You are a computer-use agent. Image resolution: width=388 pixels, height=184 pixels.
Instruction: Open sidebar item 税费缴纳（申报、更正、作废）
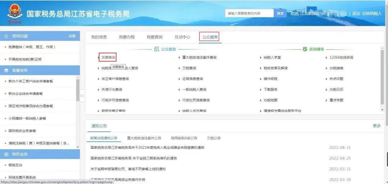(x=32, y=47)
